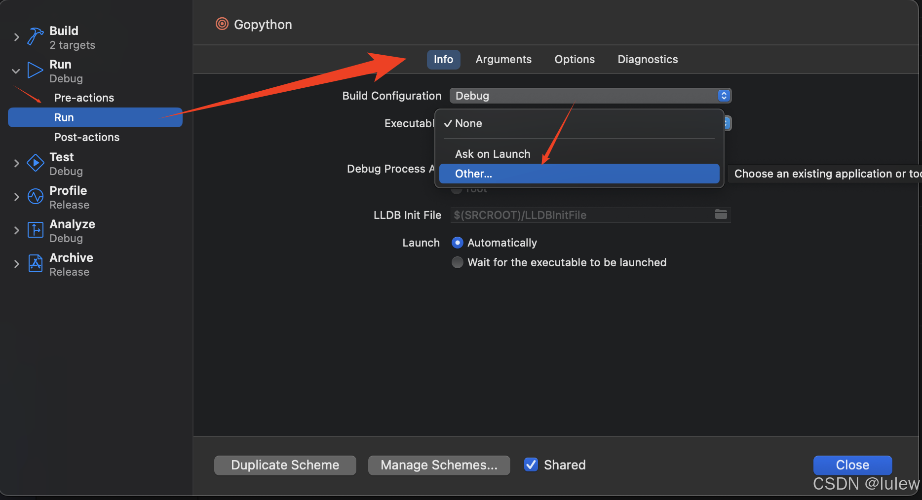Image resolution: width=922 pixels, height=500 pixels.
Task: Collapse the Run section in sidebar
Action: (15, 71)
